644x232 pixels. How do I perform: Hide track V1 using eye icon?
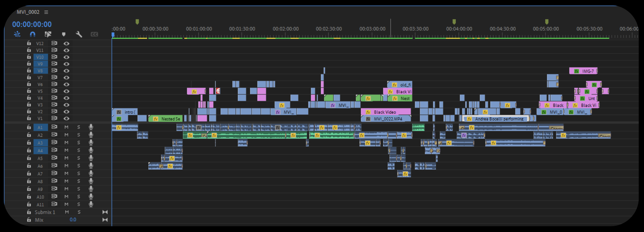[66, 118]
